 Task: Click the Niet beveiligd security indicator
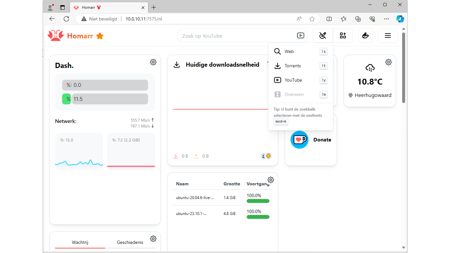(x=99, y=19)
